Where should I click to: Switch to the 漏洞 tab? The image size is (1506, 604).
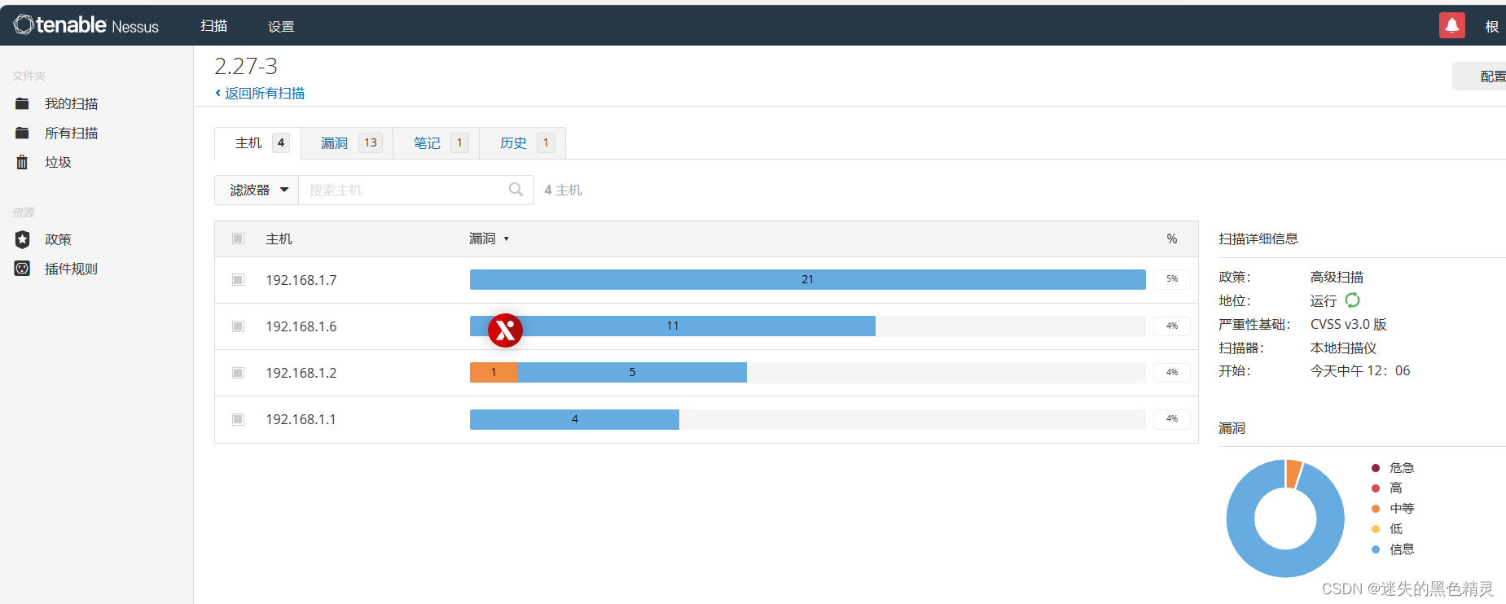pos(347,143)
